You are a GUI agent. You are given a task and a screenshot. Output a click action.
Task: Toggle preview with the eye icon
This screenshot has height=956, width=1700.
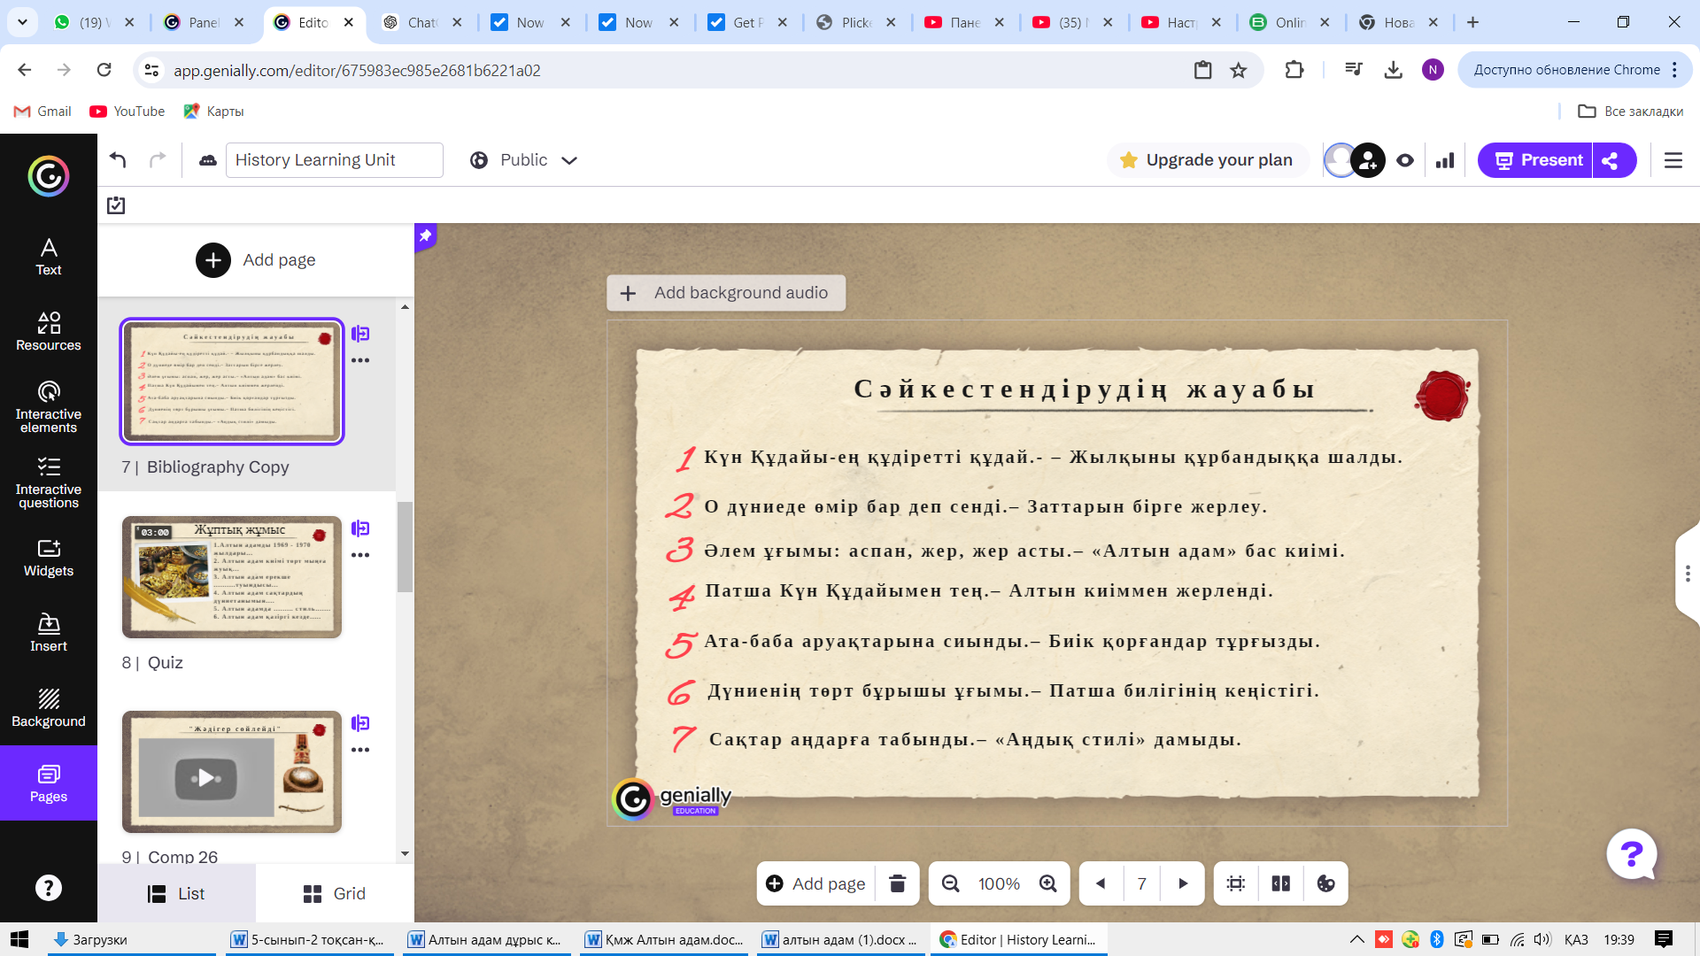click(1405, 160)
